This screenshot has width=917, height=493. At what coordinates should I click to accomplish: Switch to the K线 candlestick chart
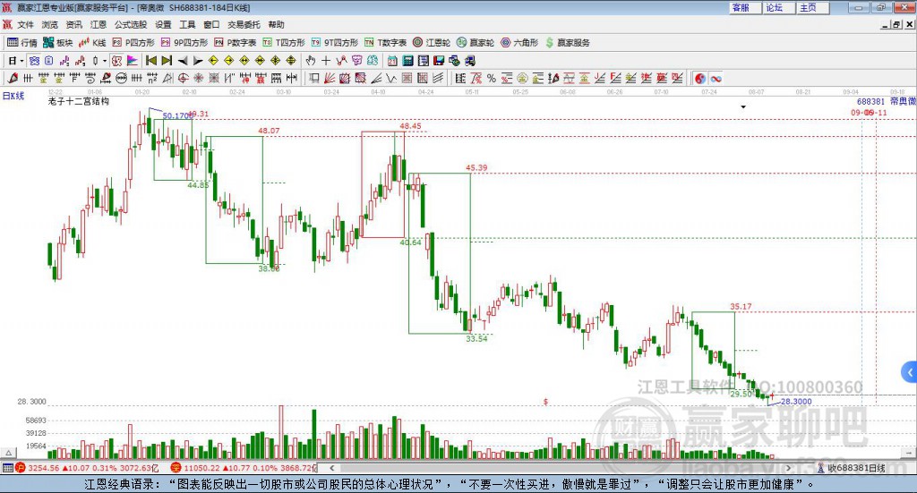pos(92,43)
